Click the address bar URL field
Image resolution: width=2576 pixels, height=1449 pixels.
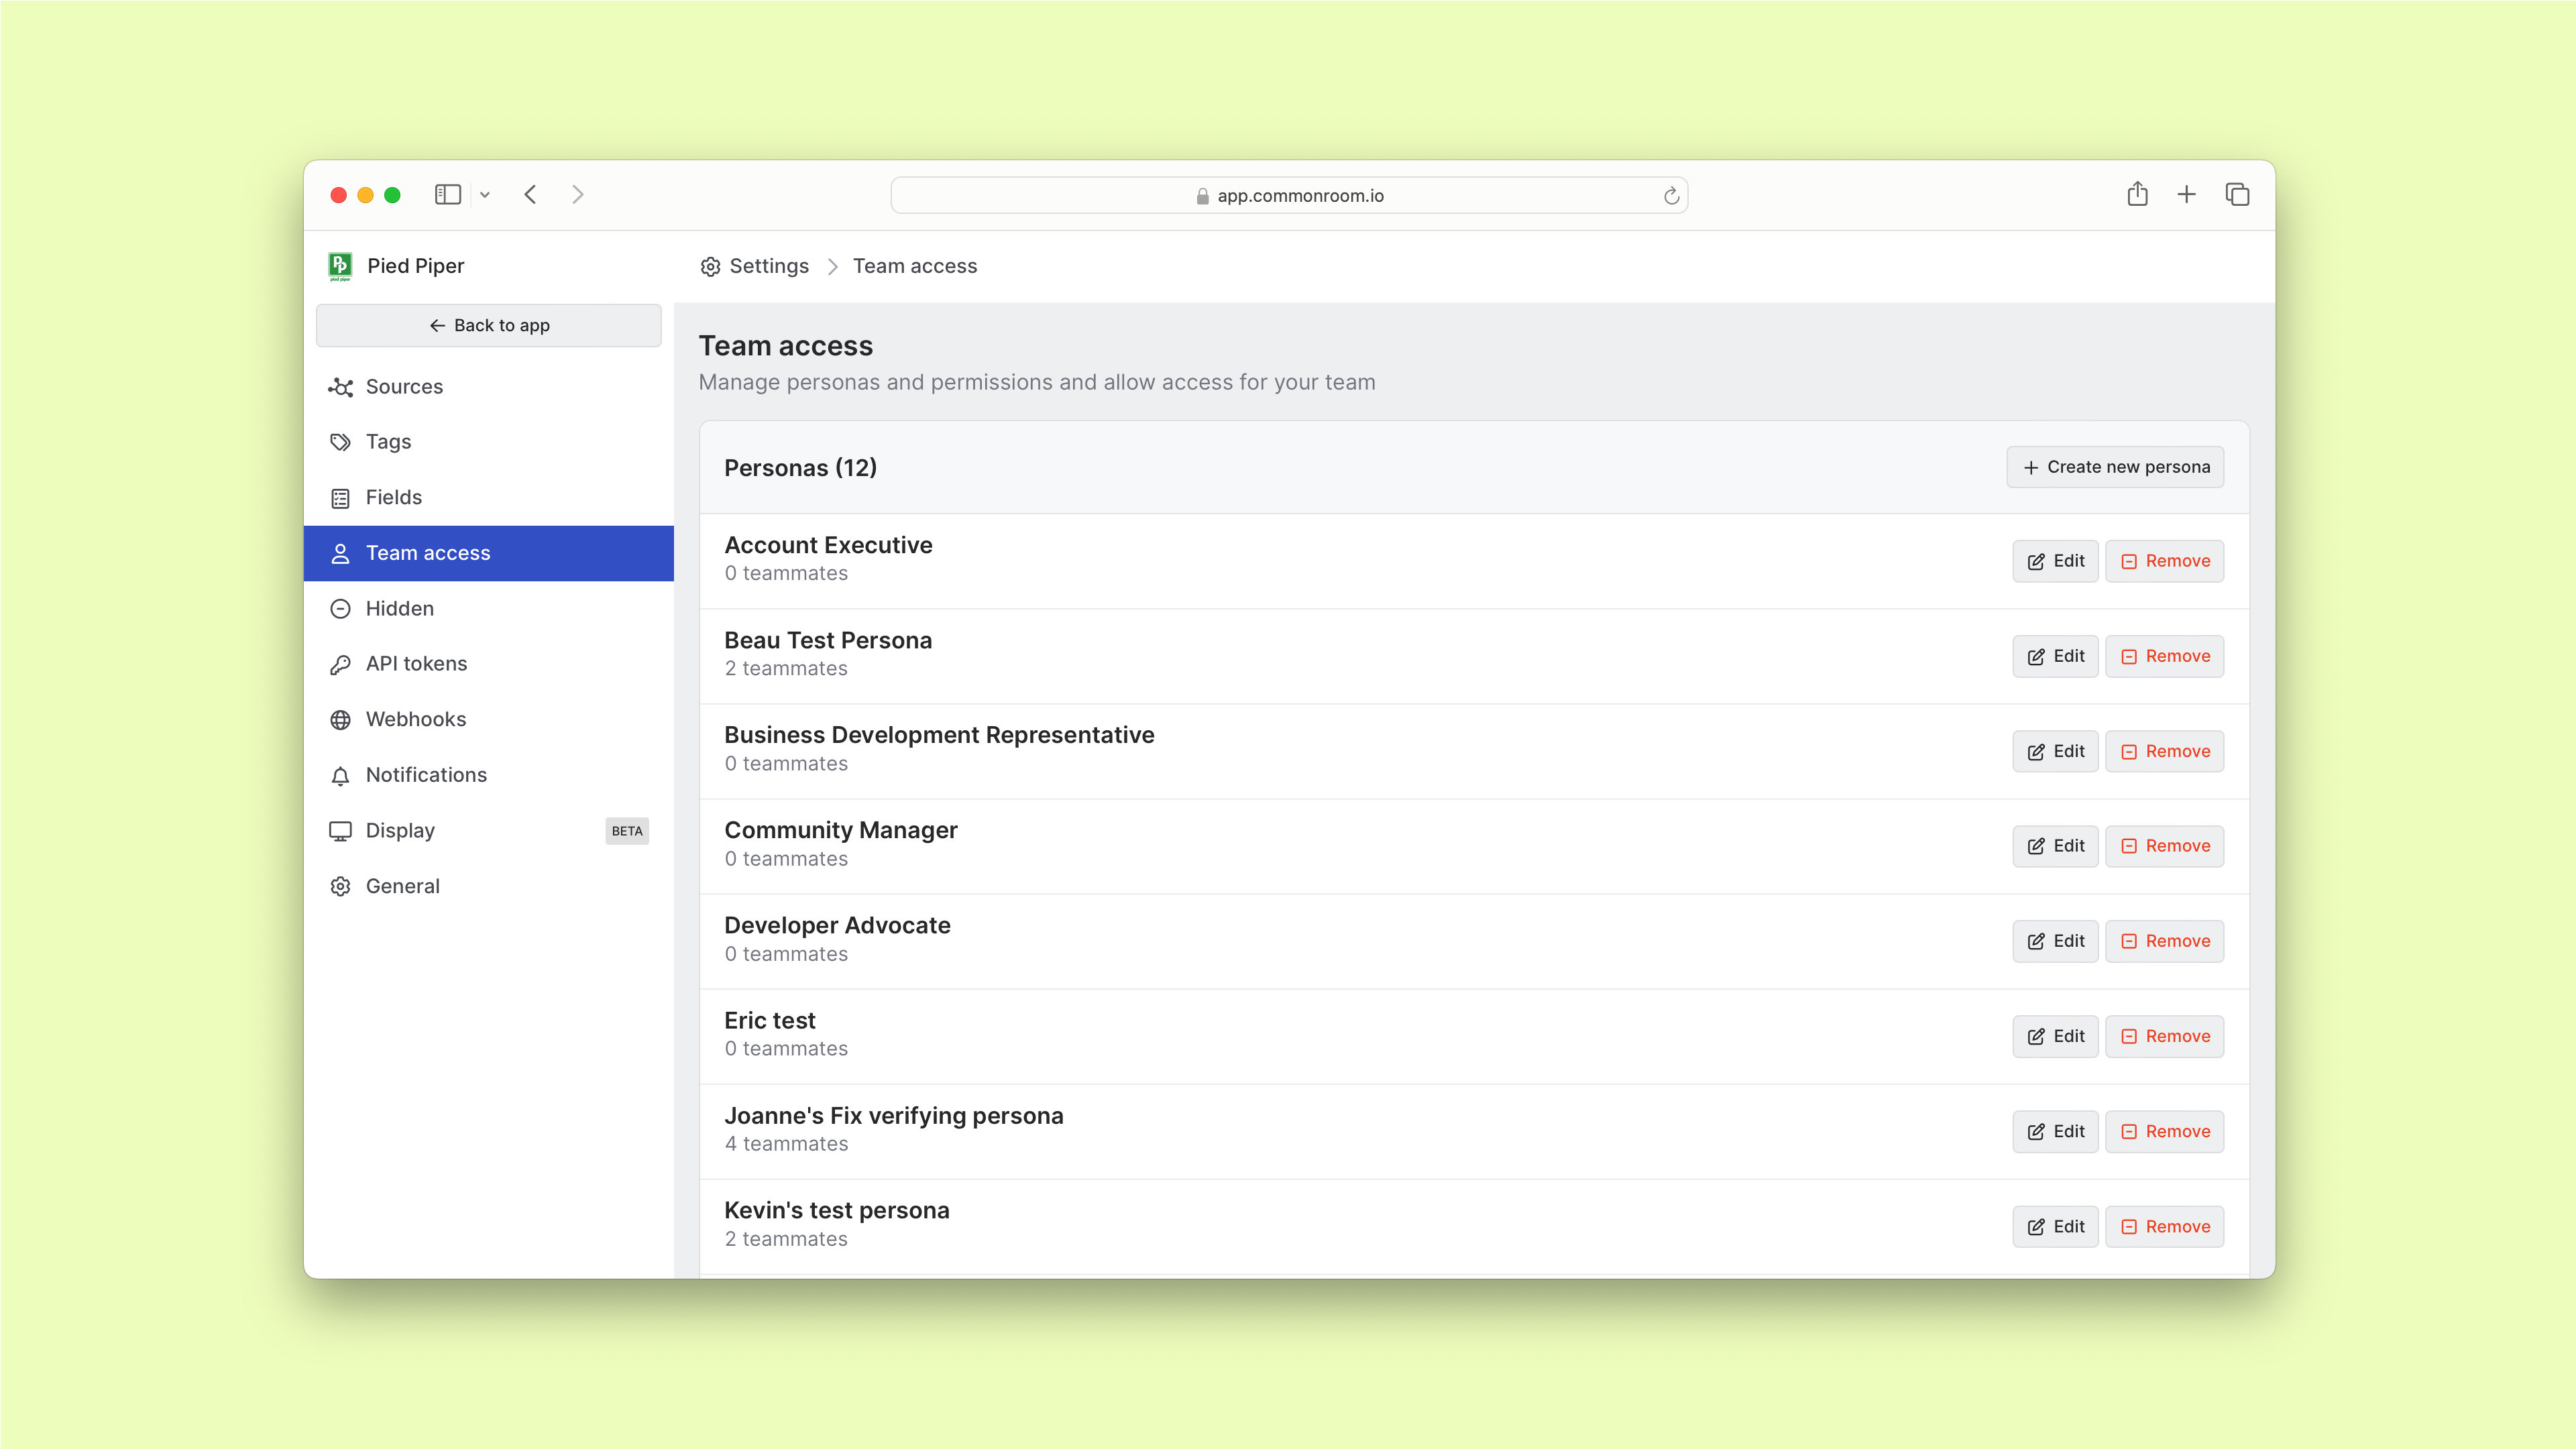1288,196
